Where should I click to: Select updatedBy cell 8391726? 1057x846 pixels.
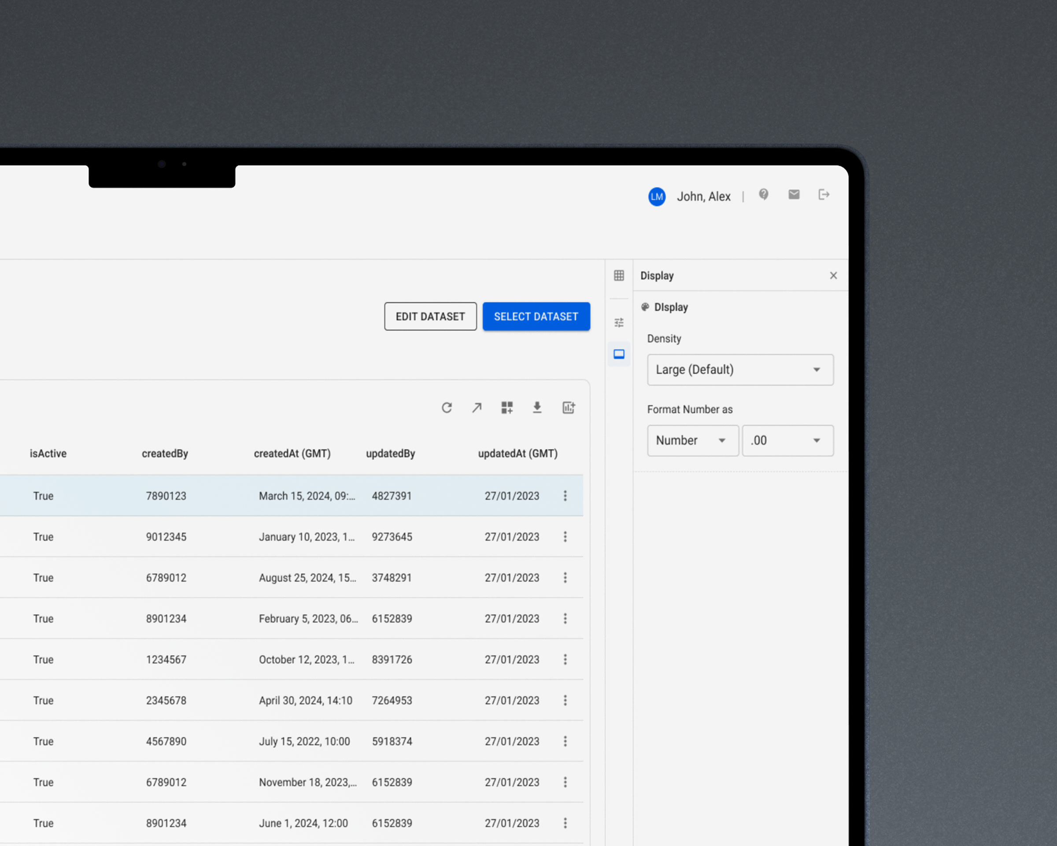(x=392, y=660)
